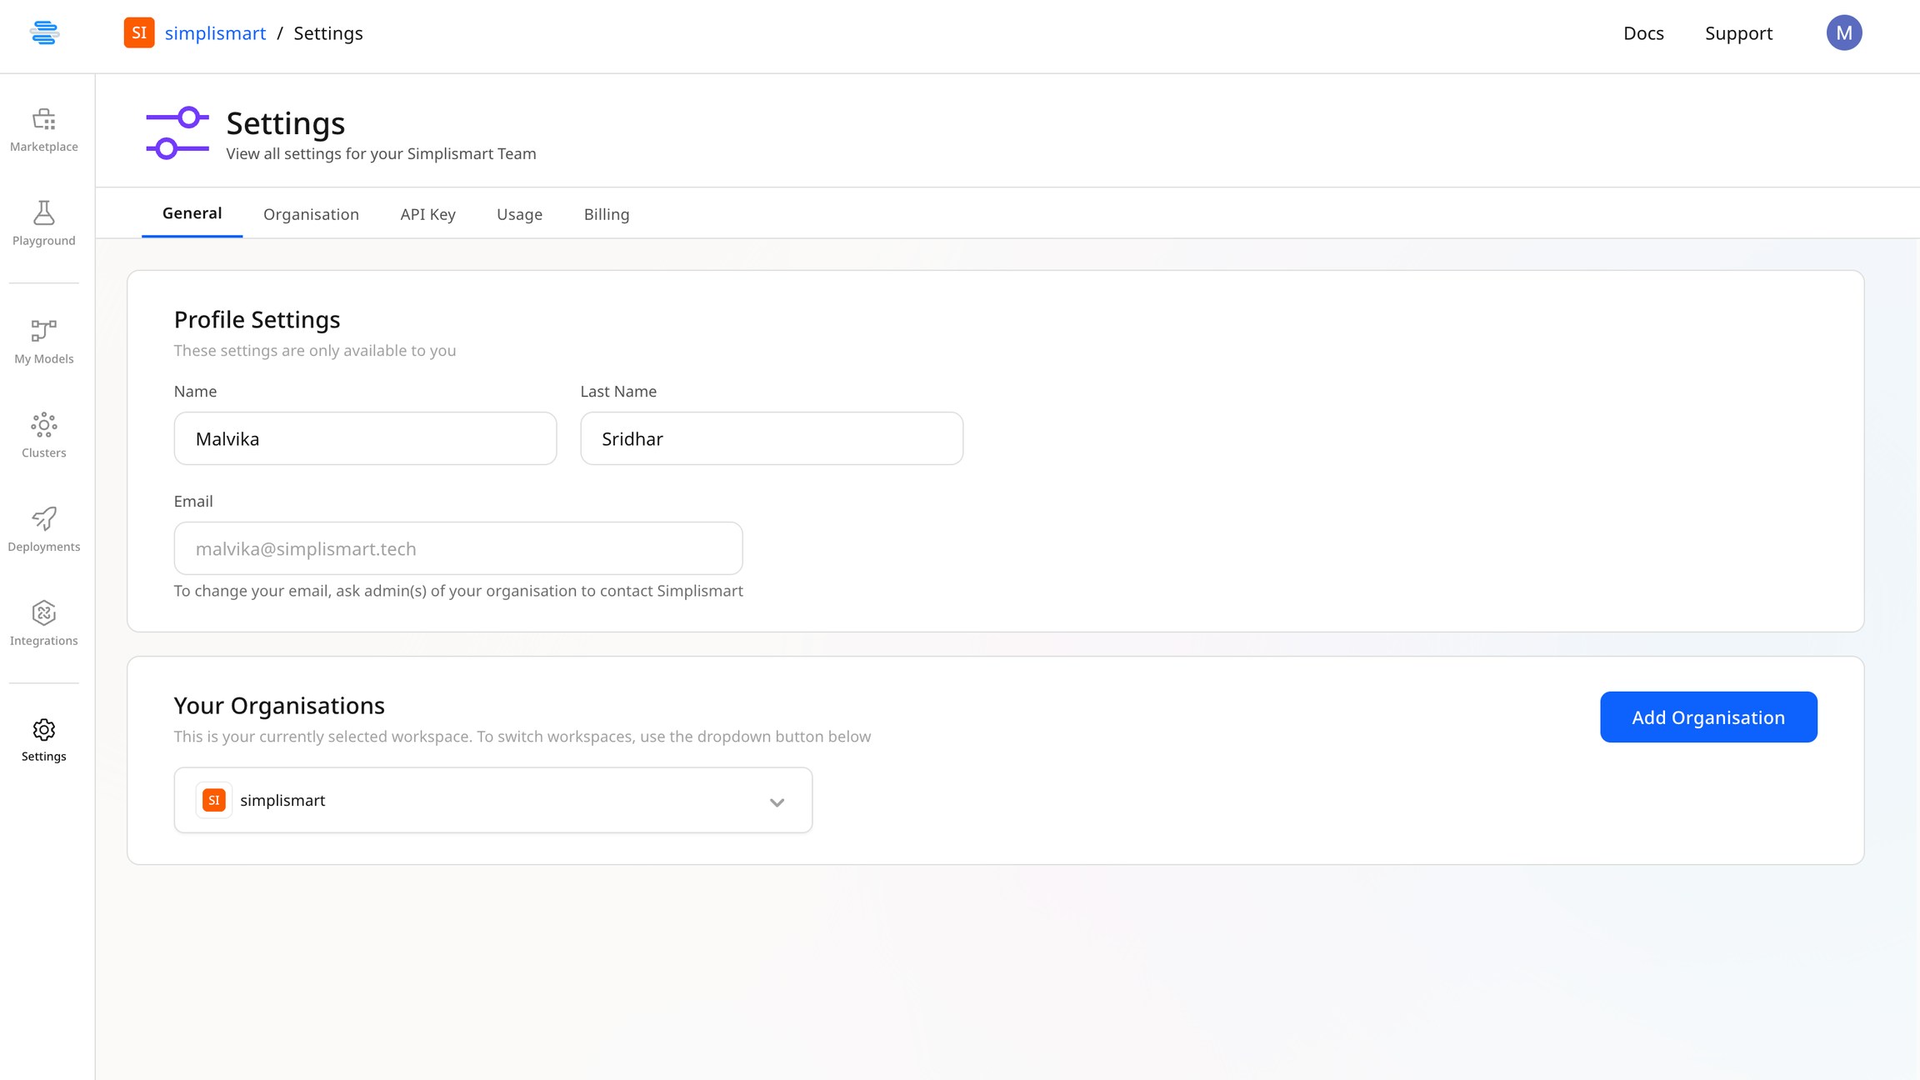Click the workspace switching hint text
The width and height of the screenshot is (1920, 1080).
pos(522,737)
